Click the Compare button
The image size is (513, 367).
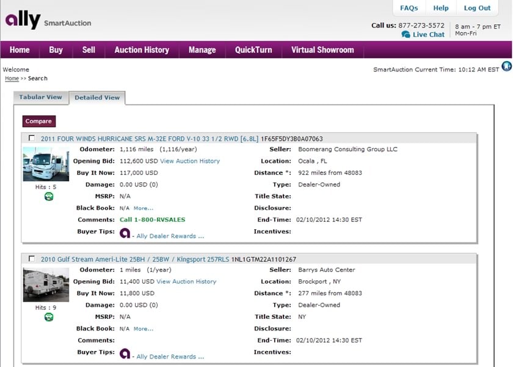pos(39,121)
